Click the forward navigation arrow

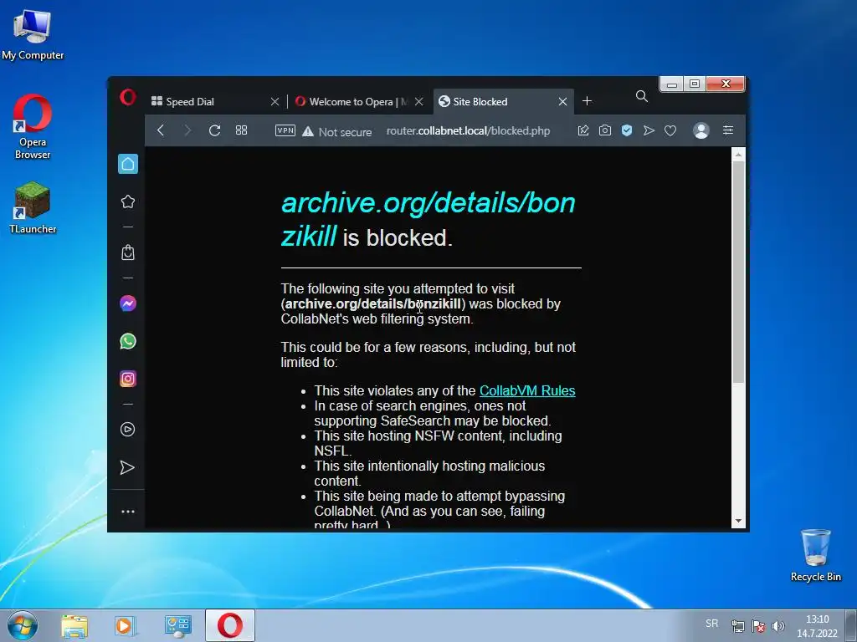187,130
